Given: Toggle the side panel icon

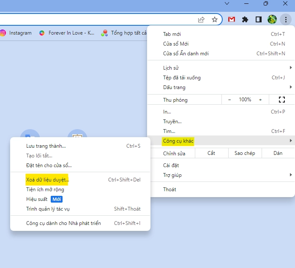Looking at the screenshot, I should [x=258, y=19].
